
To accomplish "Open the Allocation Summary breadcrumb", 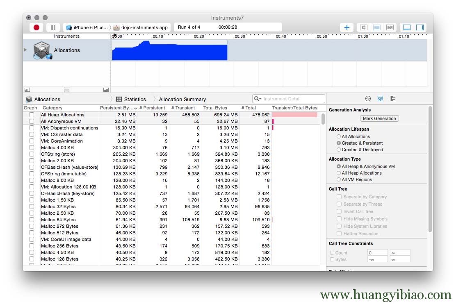I will pos(182,100).
